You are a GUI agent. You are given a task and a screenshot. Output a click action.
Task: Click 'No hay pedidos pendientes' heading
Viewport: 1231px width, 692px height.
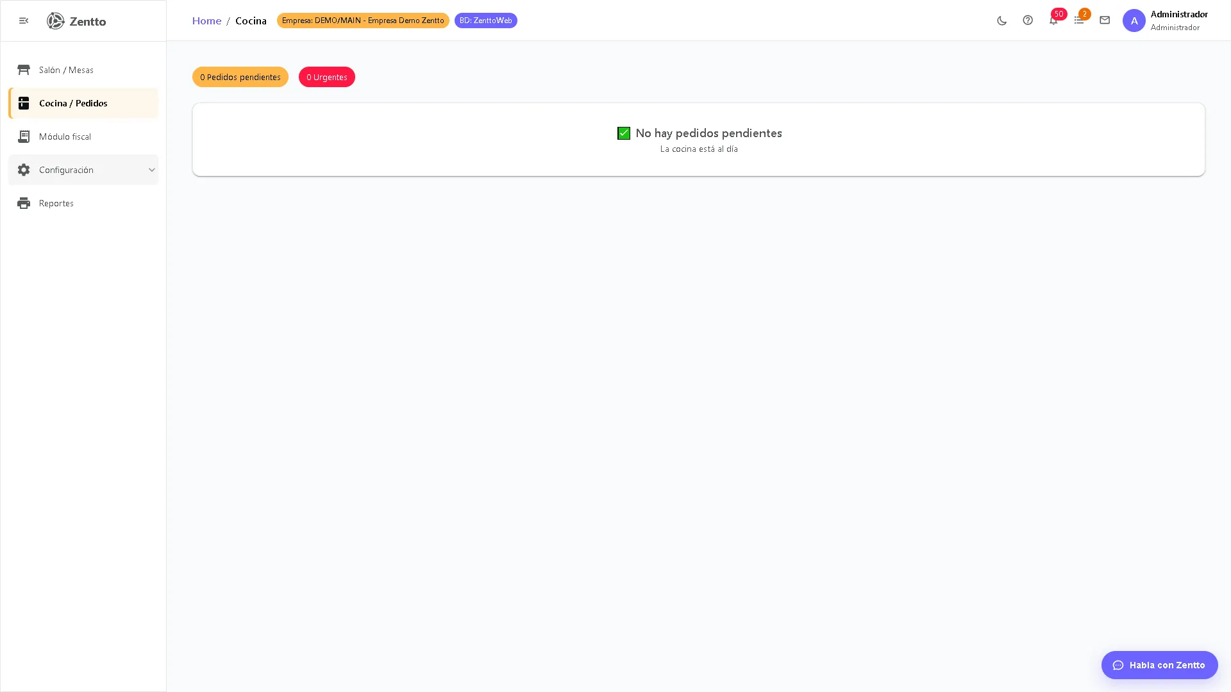tap(708, 133)
